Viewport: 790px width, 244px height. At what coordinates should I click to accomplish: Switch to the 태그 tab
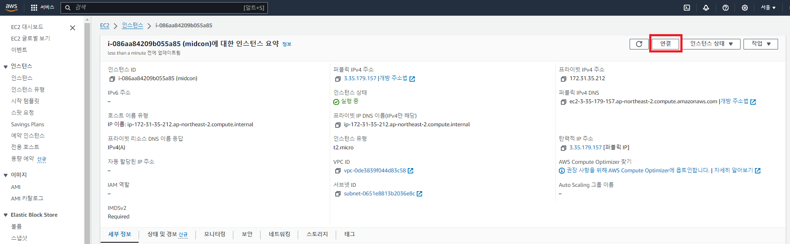point(349,234)
